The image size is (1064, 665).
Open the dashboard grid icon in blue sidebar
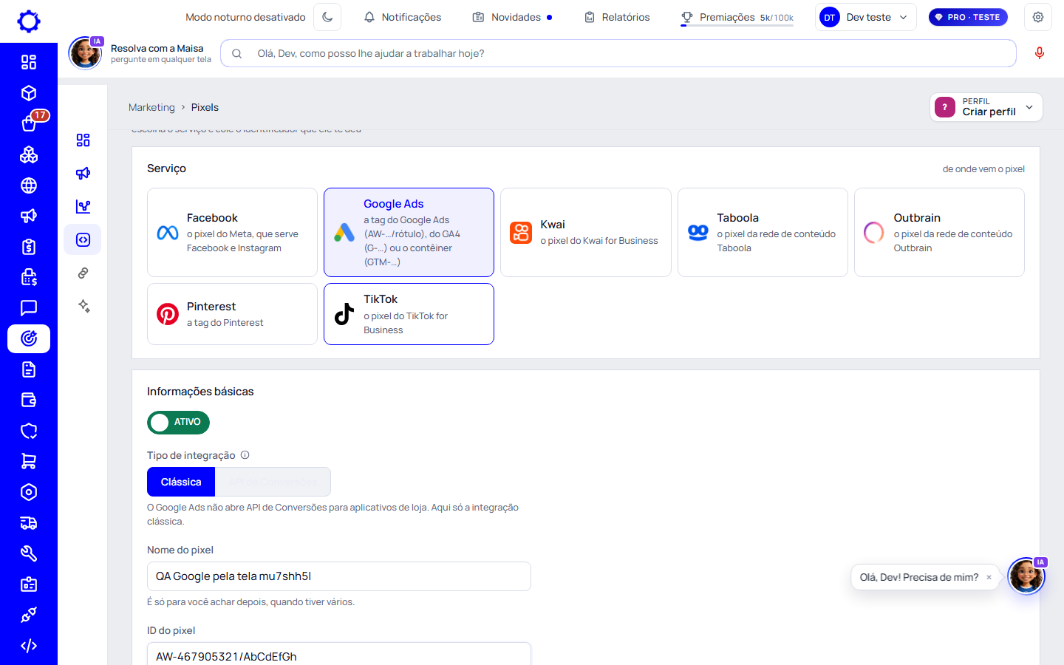point(29,62)
